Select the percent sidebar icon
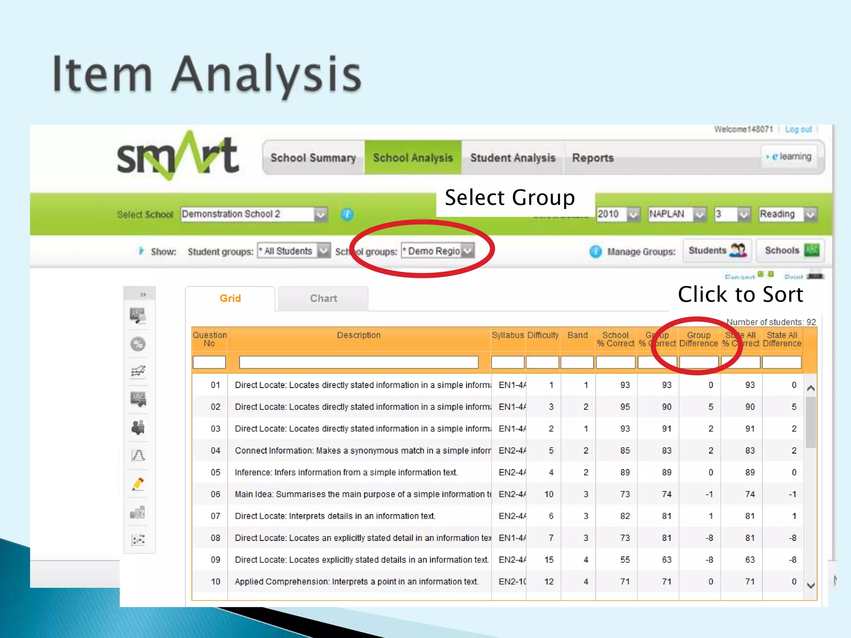This screenshot has width=851, height=638. (138, 344)
